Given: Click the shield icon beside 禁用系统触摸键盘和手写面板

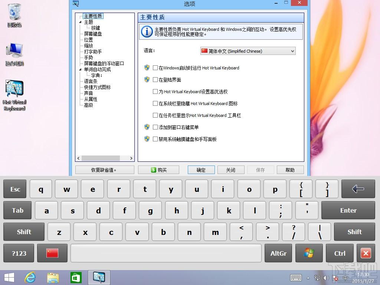Looking at the screenshot, I should 147,139.
